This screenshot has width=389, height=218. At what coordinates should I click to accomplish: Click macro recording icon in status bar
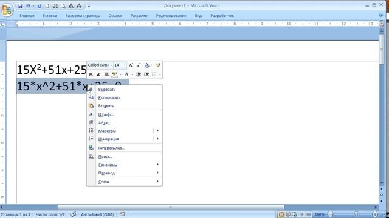(x=122, y=214)
